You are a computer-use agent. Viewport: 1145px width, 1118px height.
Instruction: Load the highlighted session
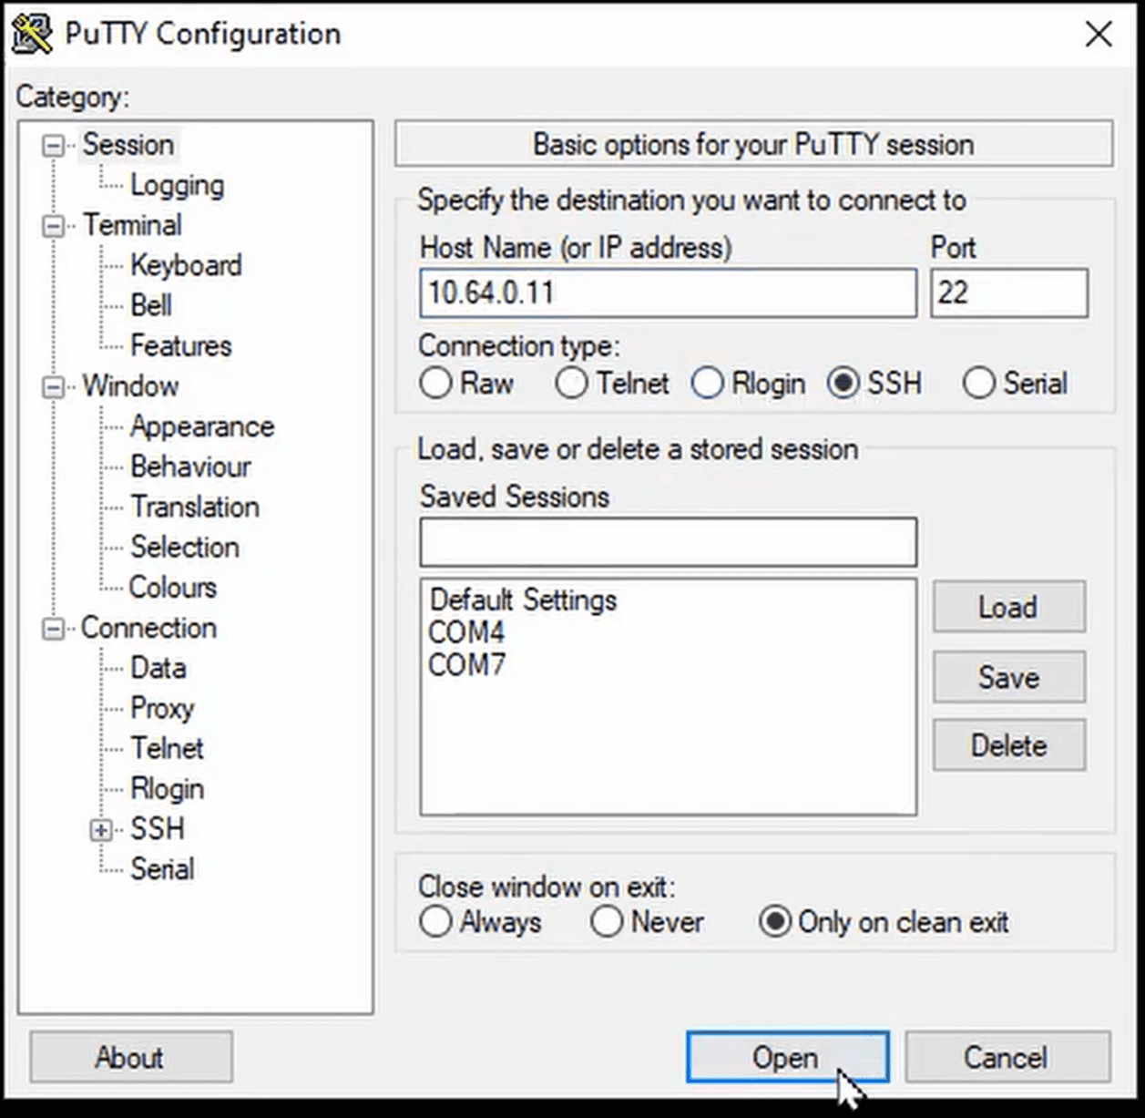tap(1007, 607)
